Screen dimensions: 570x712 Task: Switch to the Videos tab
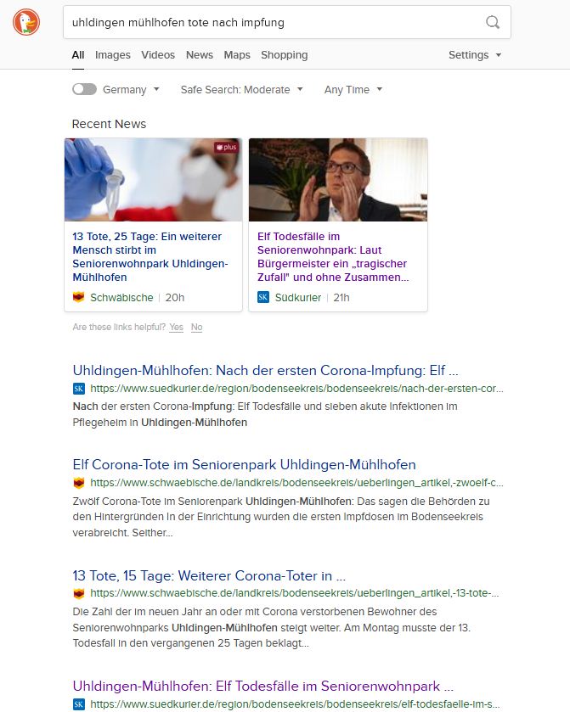tap(158, 55)
